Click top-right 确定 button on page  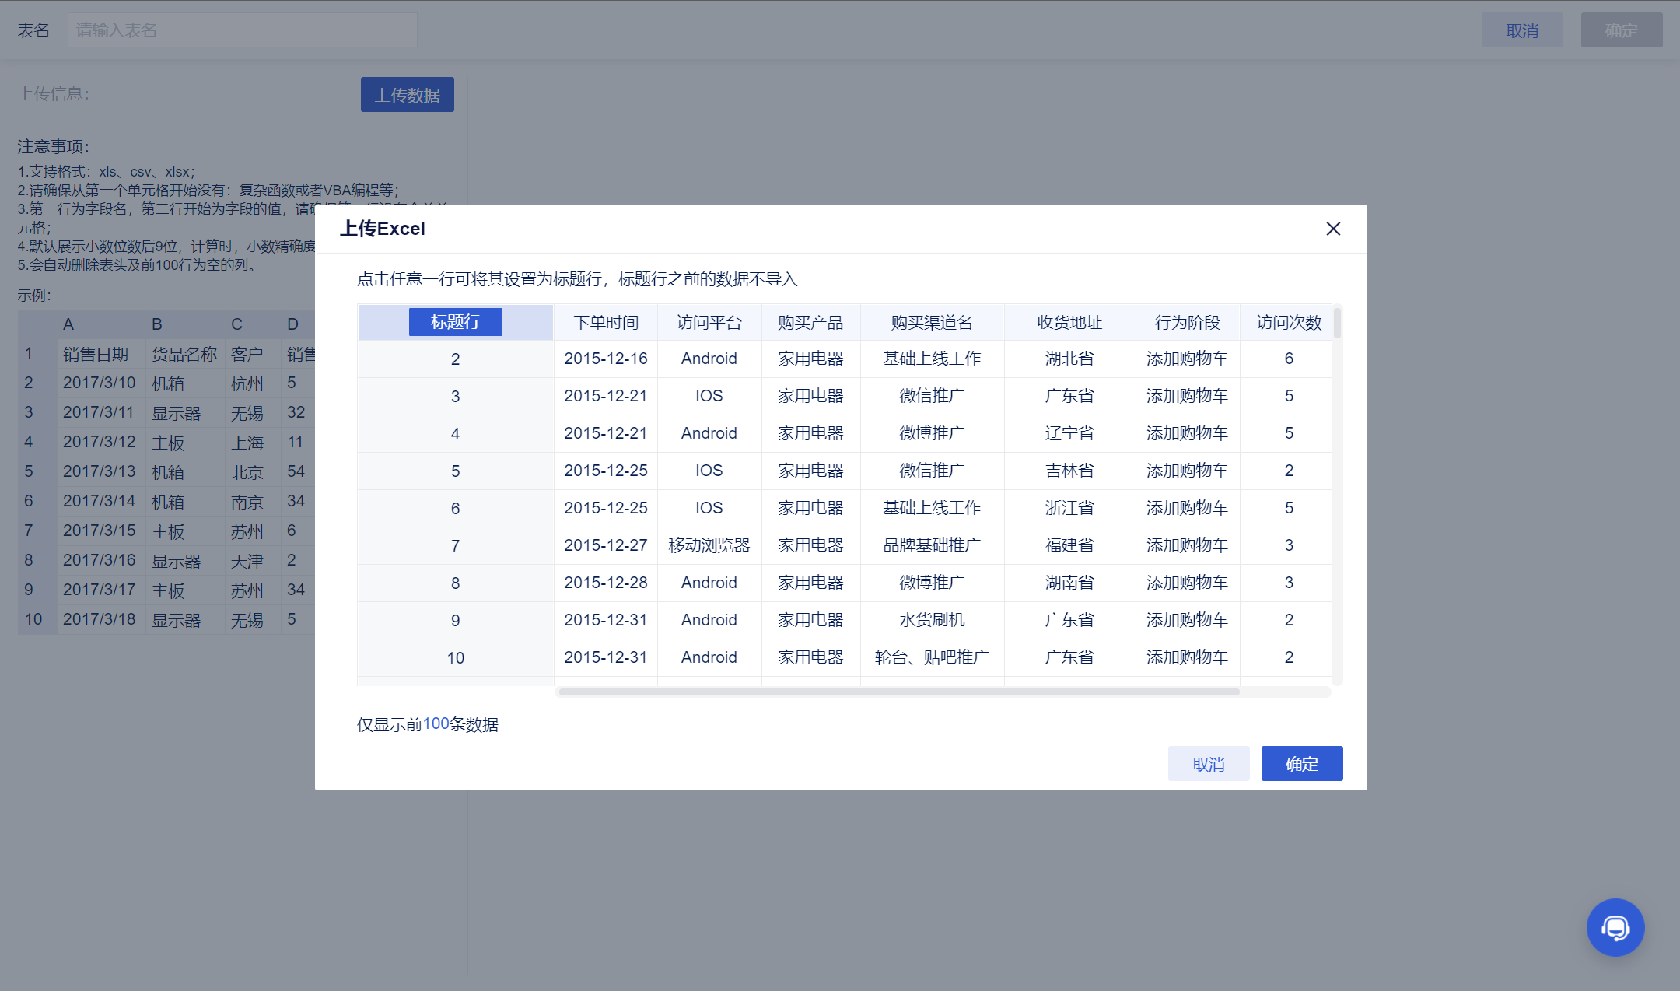(x=1621, y=31)
